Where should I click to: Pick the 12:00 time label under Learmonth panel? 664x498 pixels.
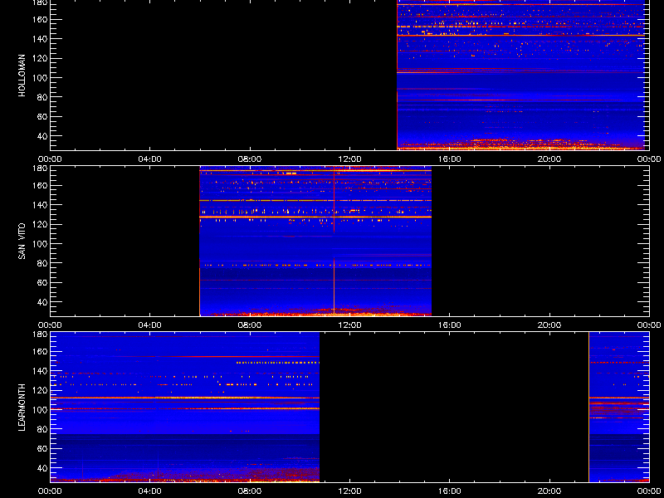click(x=349, y=491)
